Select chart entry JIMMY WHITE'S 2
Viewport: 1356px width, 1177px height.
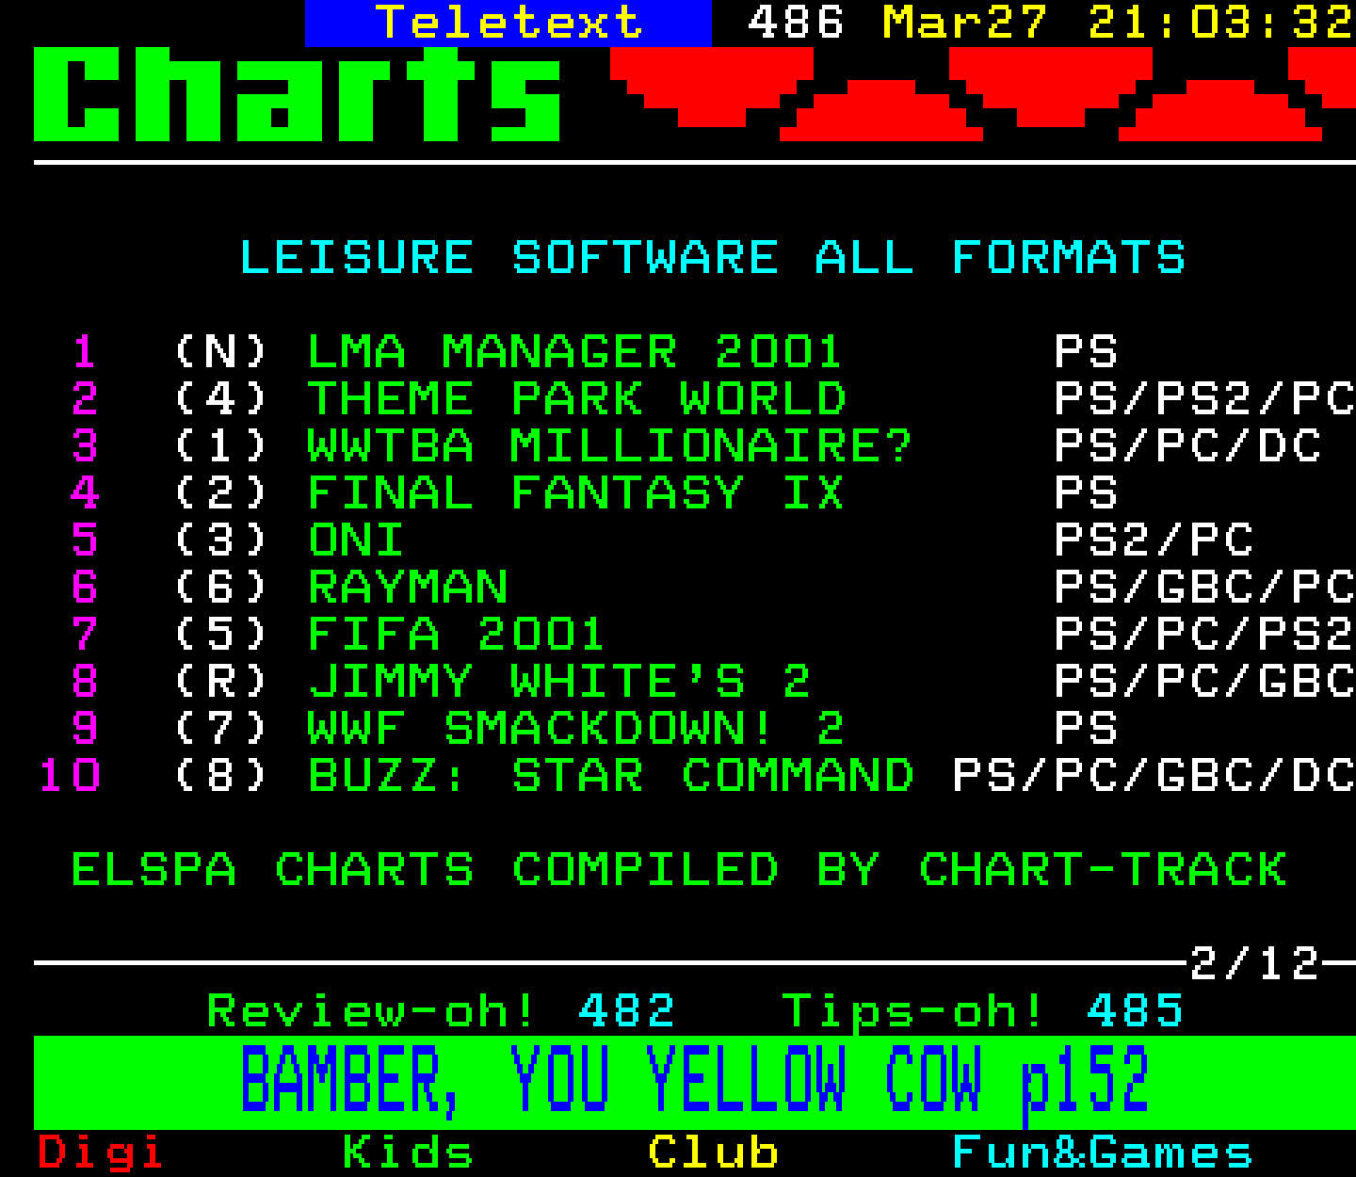point(559,682)
